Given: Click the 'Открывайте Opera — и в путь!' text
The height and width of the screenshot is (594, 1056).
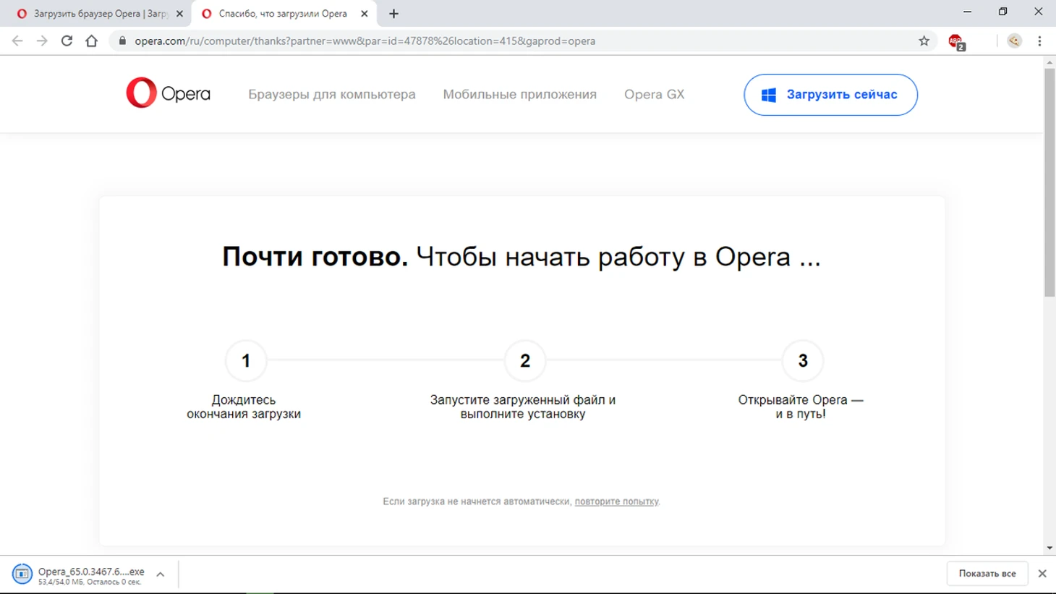Looking at the screenshot, I should pos(801,407).
